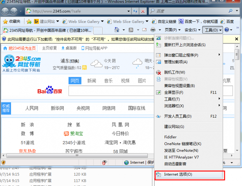Click the status bar shield icon
242x186 pixels.
coord(4,162)
